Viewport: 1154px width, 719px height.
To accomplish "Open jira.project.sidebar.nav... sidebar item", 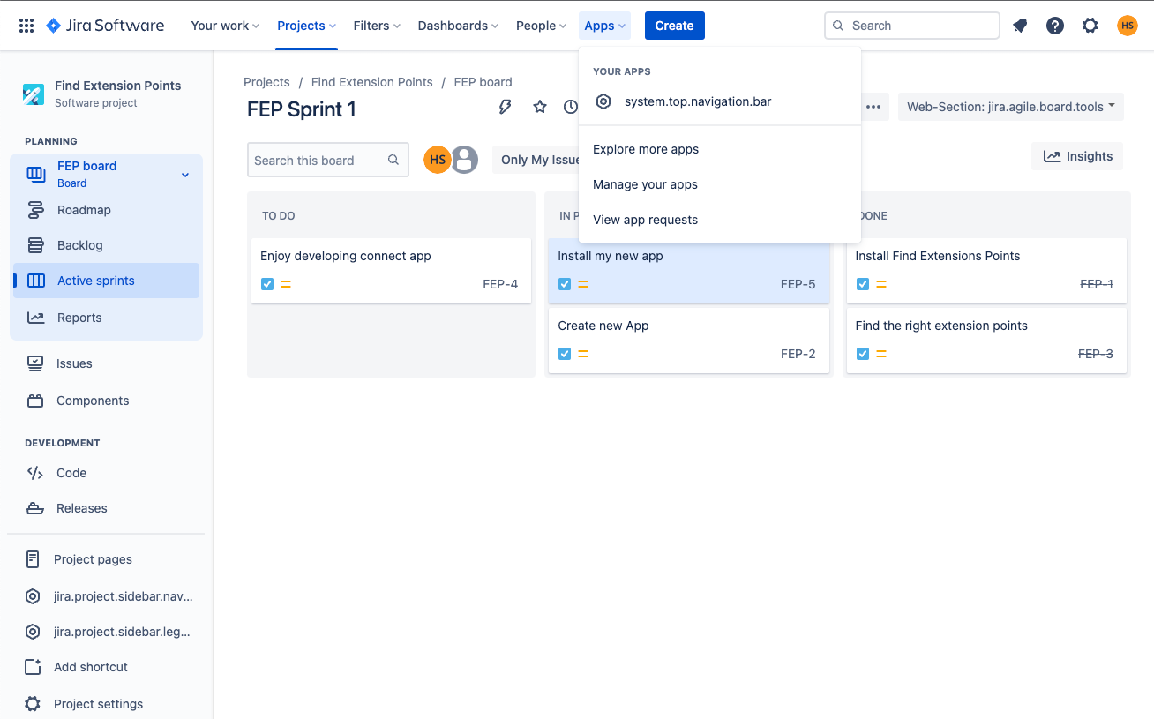I will (x=106, y=596).
